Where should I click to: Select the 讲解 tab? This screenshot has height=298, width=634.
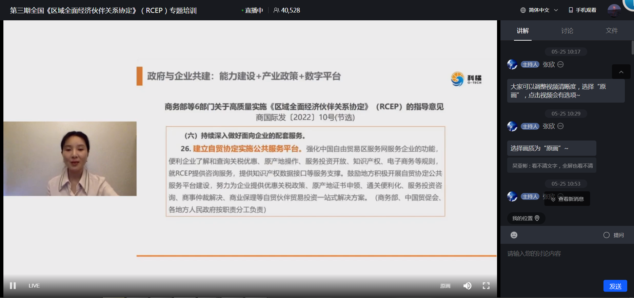click(522, 31)
